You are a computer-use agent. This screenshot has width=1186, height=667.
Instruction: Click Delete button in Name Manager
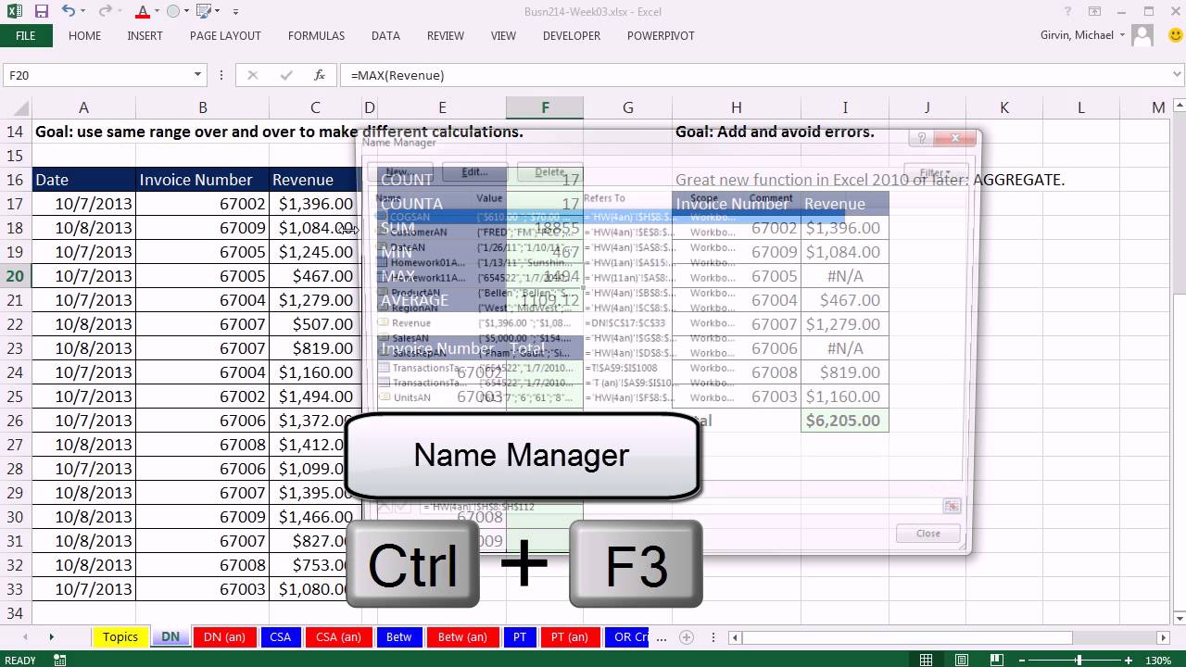point(549,172)
